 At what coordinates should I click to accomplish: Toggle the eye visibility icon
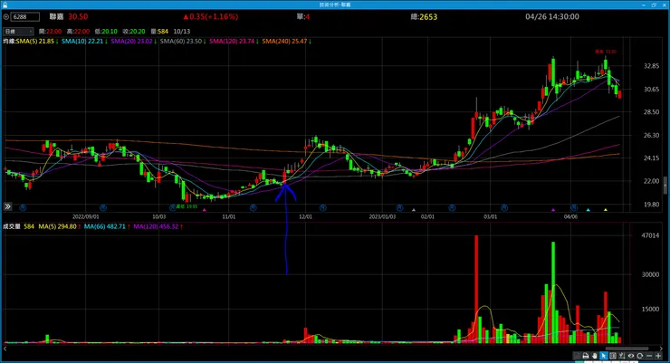pos(631,356)
